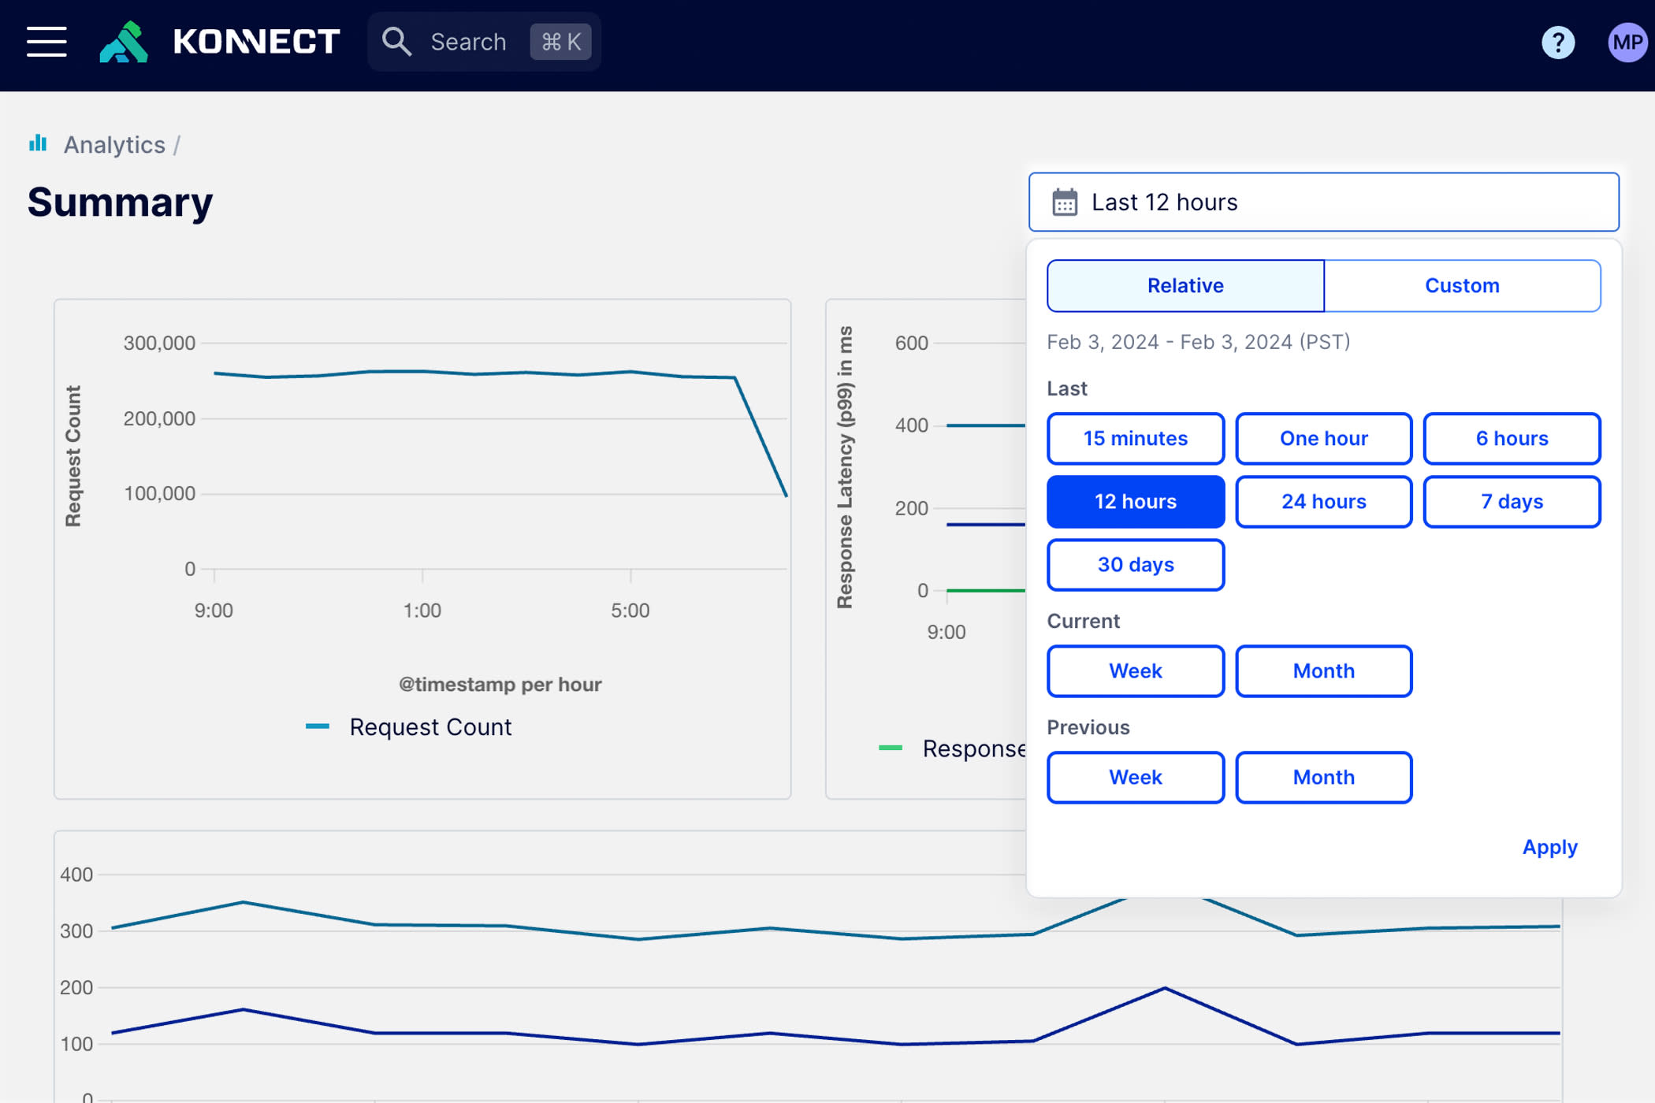This screenshot has height=1103, width=1655.
Task: Click the Apply button to confirm selection
Action: (x=1550, y=845)
